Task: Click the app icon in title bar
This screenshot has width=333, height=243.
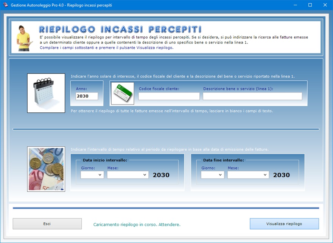Action: [x=5, y=5]
